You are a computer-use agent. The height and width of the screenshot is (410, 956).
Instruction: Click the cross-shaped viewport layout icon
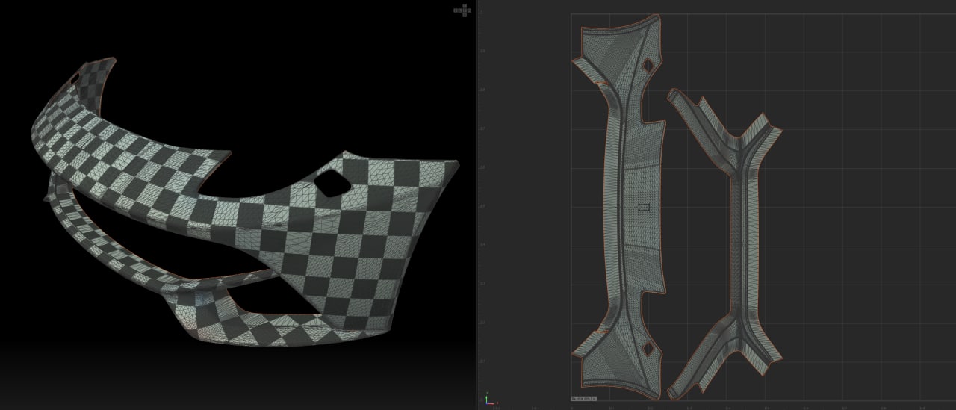click(x=463, y=10)
